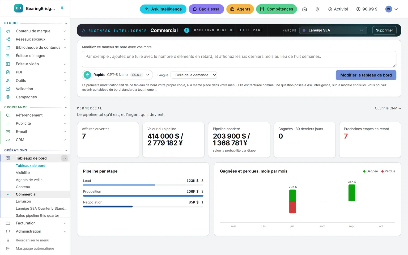
Task: Click the PDF document icon
Action: tap(8, 72)
